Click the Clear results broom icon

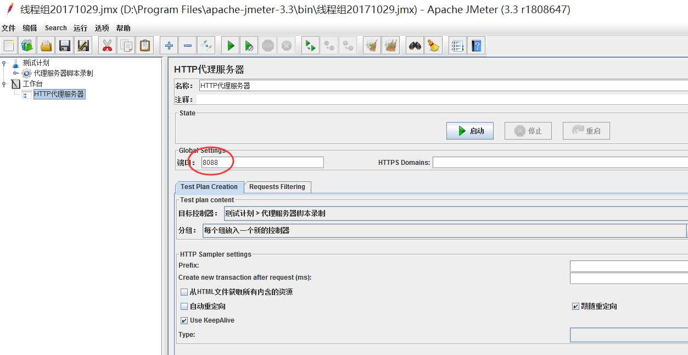click(x=372, y=46)
